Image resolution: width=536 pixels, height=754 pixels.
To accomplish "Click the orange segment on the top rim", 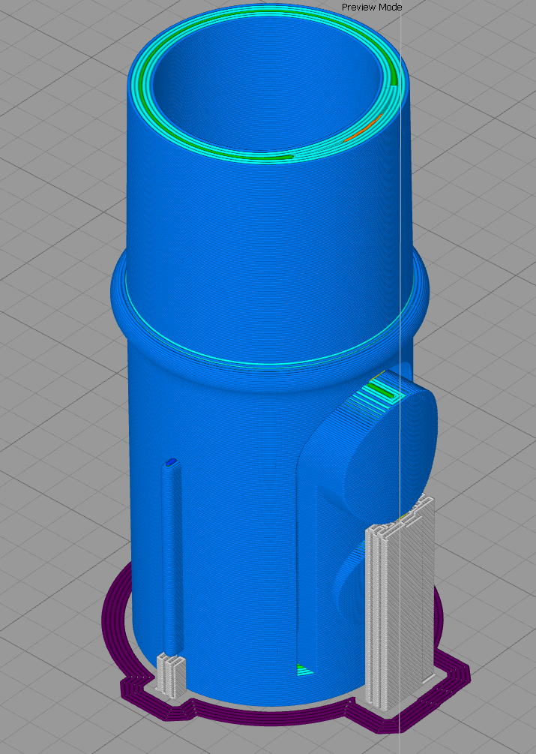I will pos(364,128).
